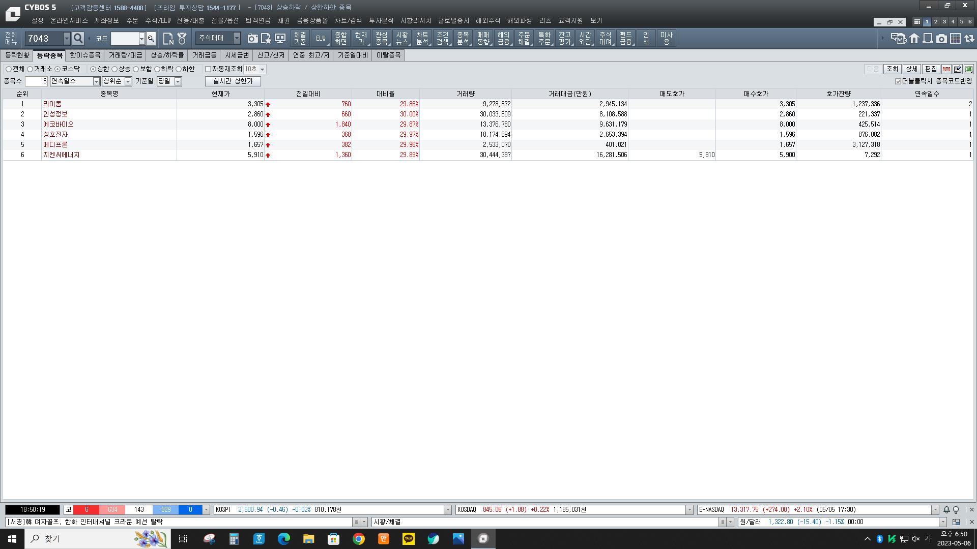Open the 차트/검색 menu

point(348,21)
